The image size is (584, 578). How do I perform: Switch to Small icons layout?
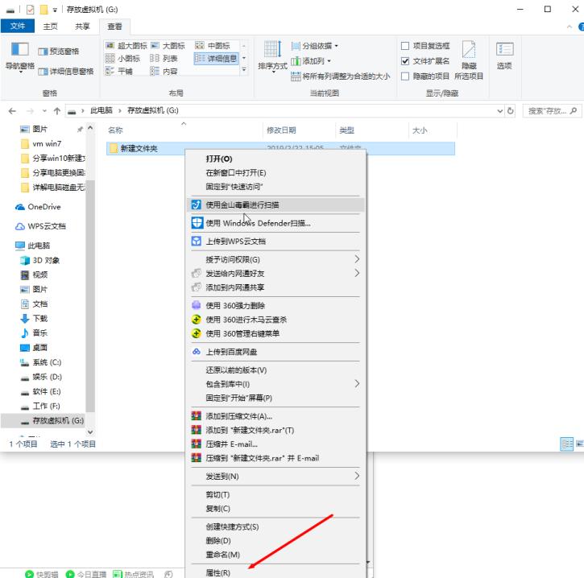click(x=122, y=59)
